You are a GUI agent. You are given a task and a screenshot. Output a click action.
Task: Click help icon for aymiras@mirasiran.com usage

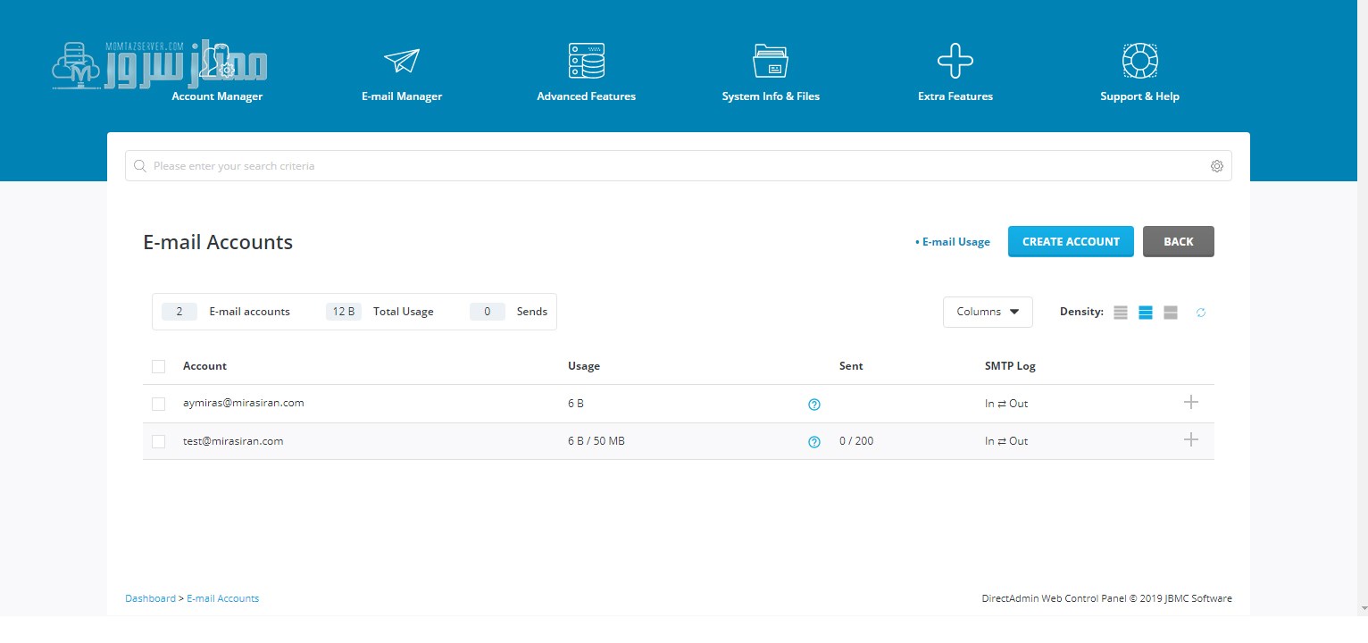coord(814,405)
